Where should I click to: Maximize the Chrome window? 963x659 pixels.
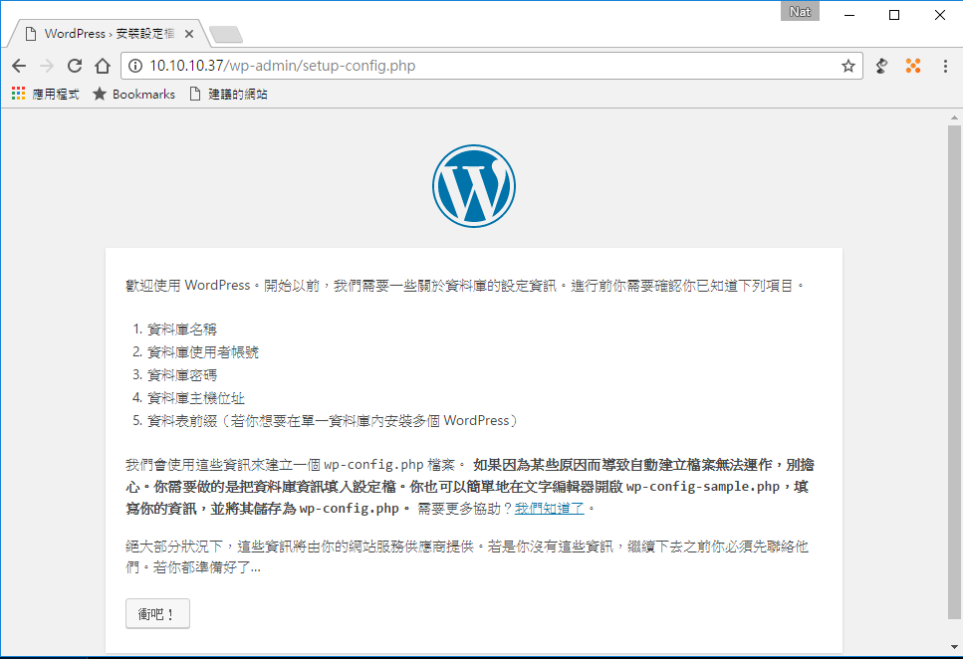click(894, 15)
